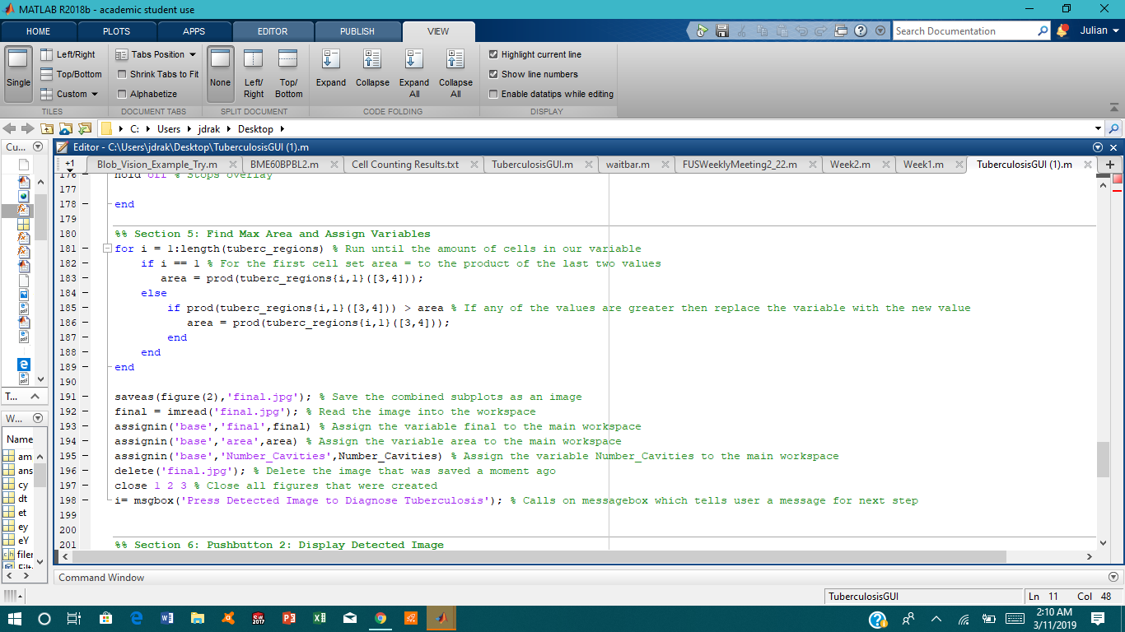This screenshot has width=1125, height=632.
Task: Click Users in the folder path
Action: tap(169, 129)
